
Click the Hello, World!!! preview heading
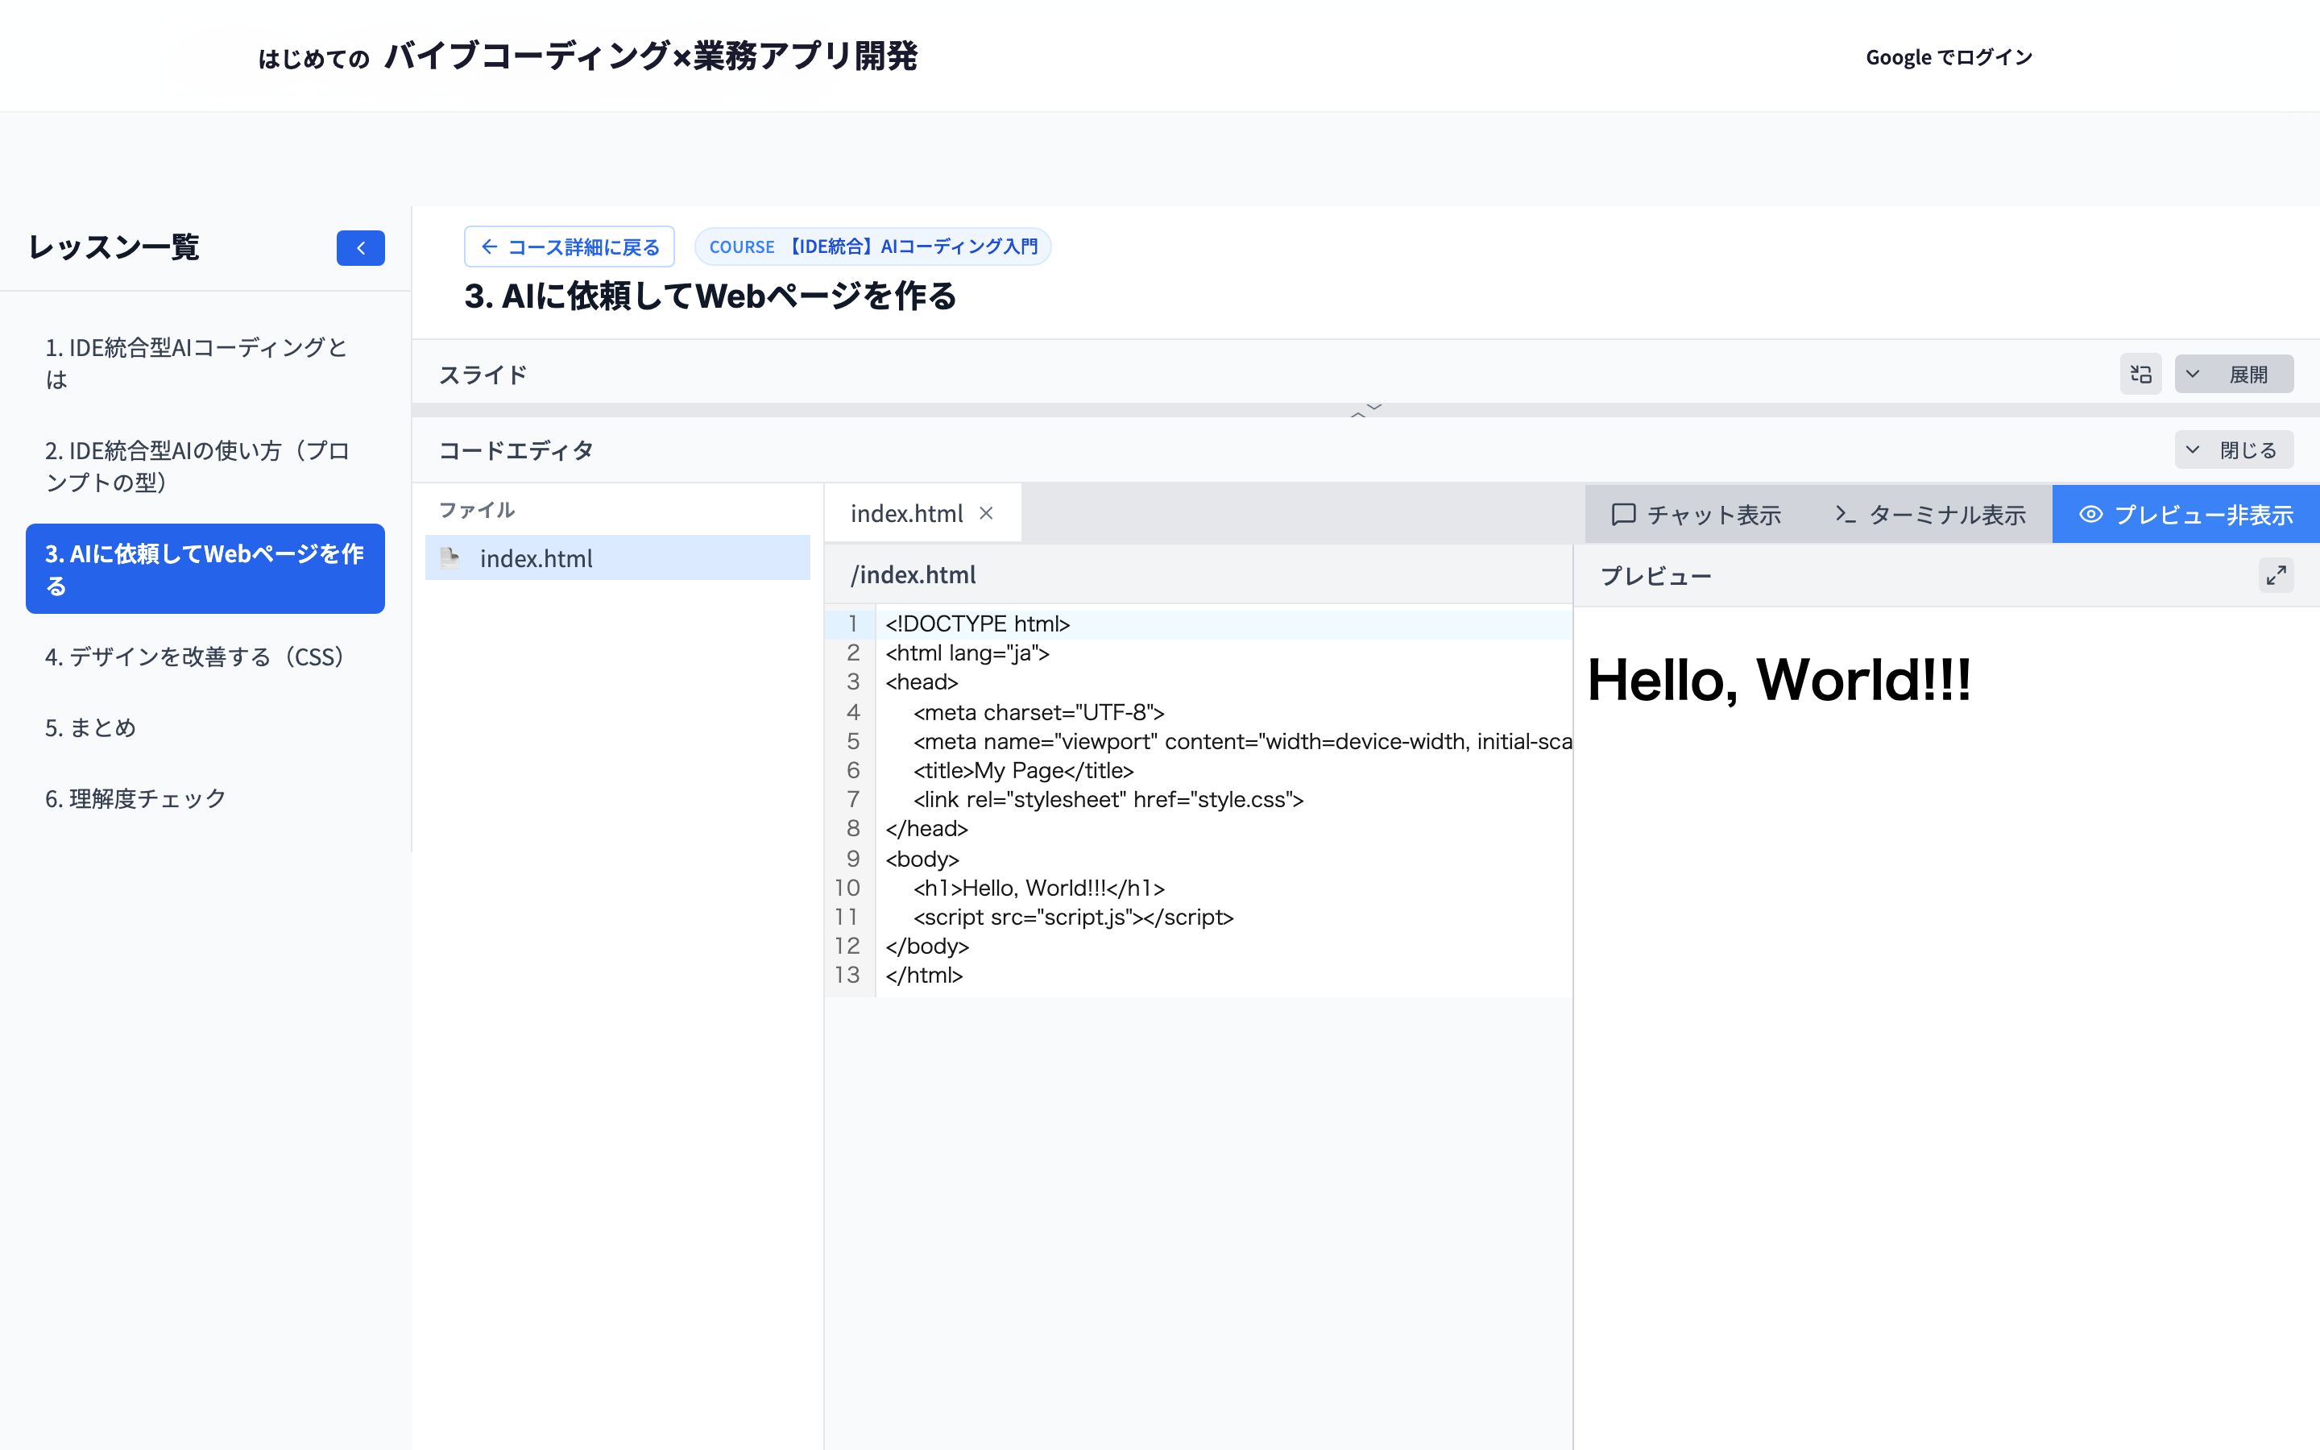tap(1779, 680)
